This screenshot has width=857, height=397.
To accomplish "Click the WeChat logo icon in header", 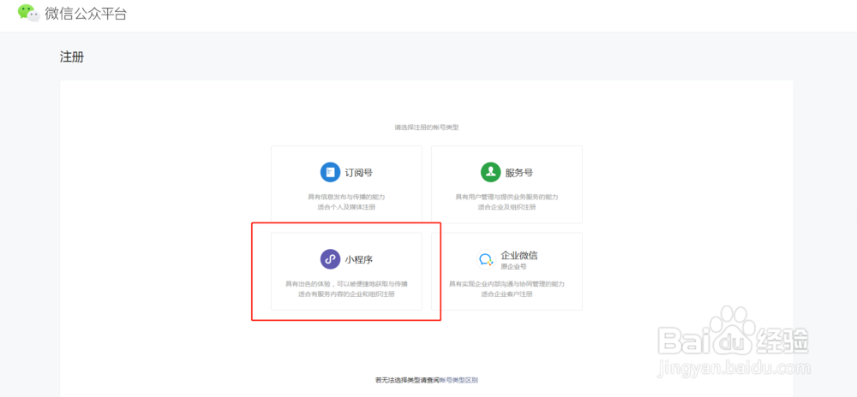I will click(x=29, y=13).
